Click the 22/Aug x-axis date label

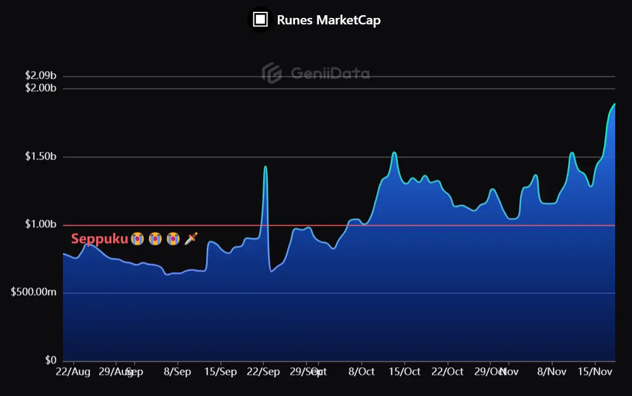tap(73, 372)
